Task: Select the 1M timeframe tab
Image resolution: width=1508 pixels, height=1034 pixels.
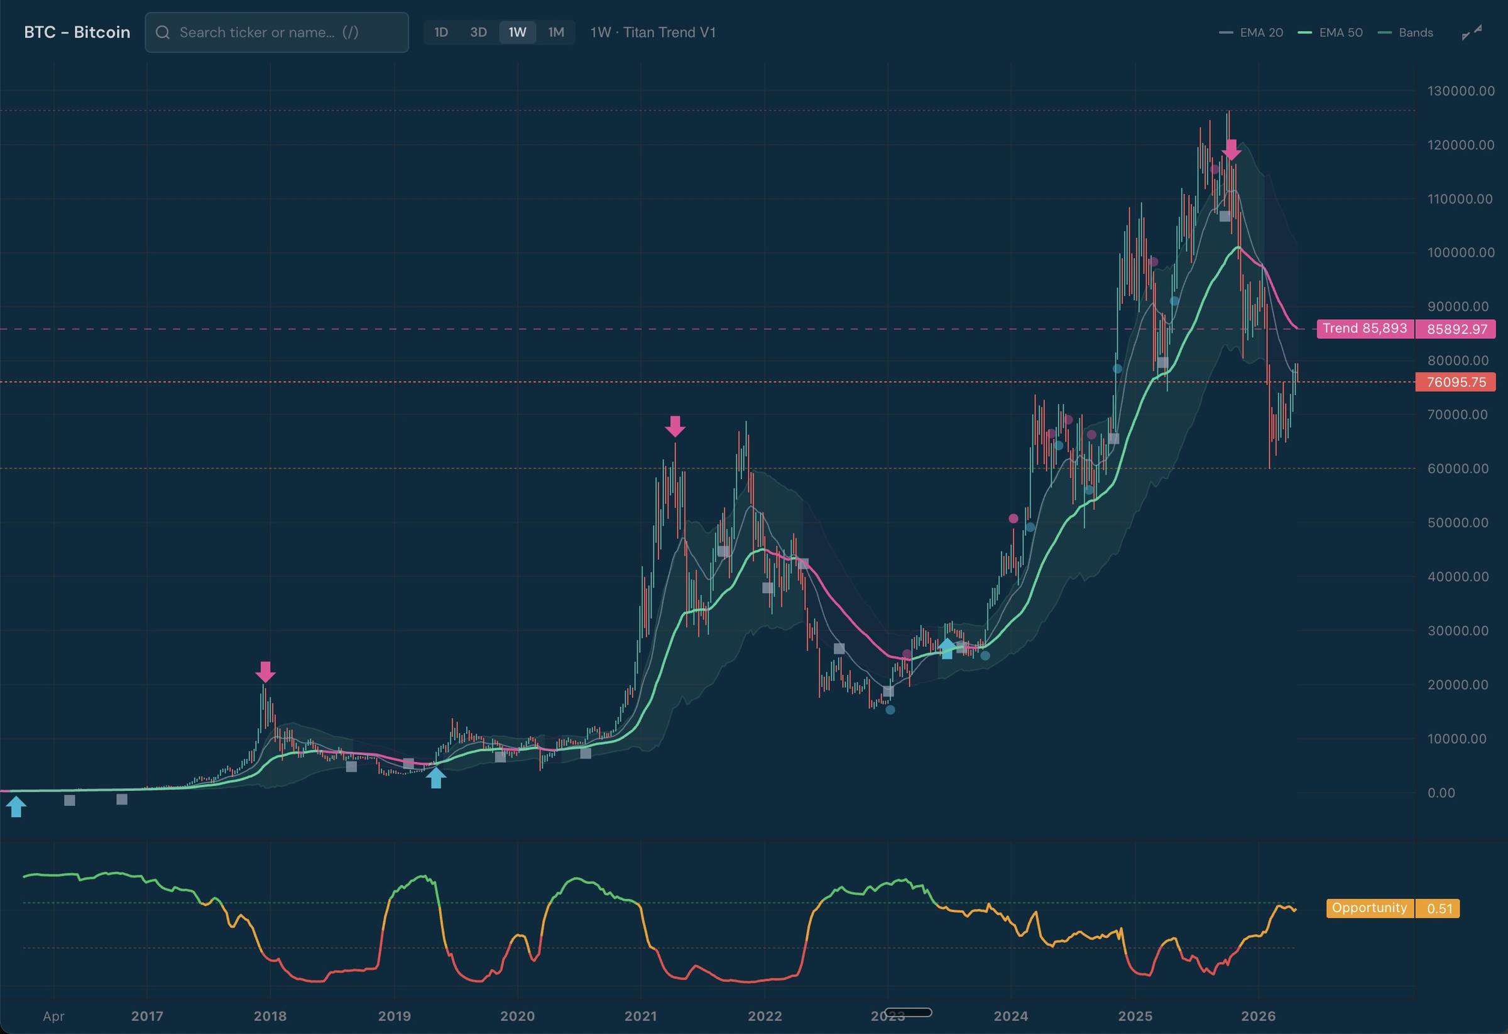Action: [556, 33]
